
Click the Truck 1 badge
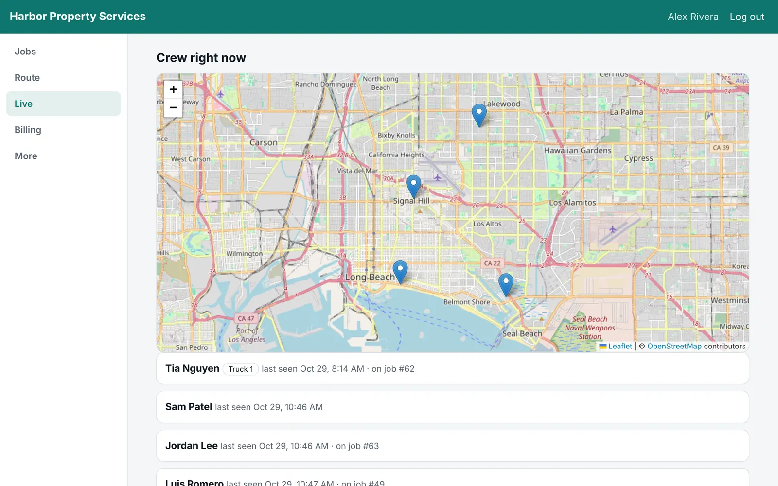coord(241,369)
